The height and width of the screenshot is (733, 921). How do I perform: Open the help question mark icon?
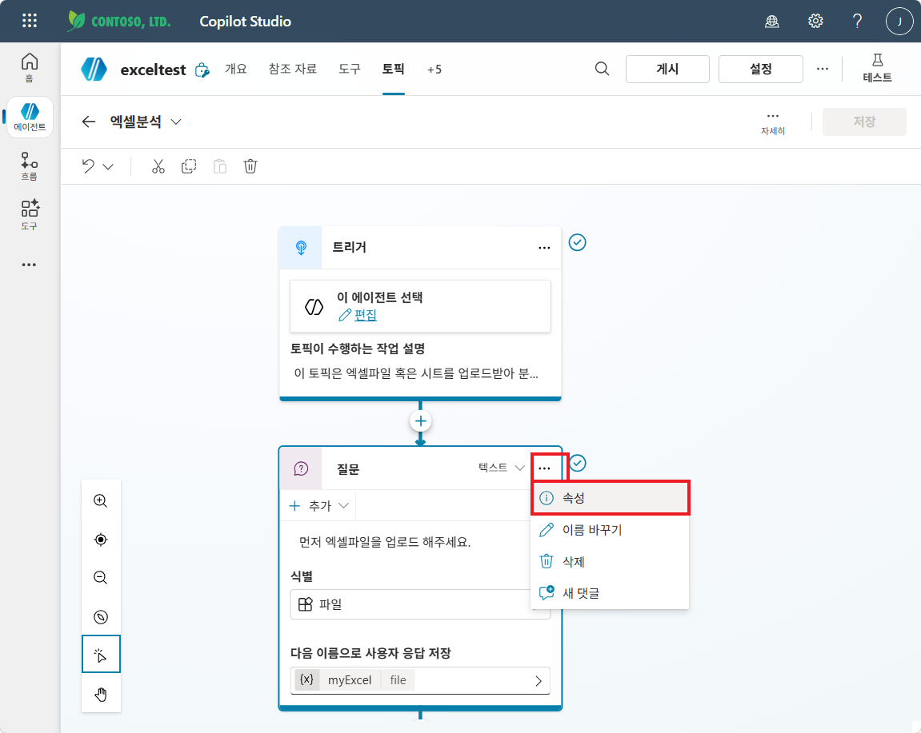click(x=858, y=21)
